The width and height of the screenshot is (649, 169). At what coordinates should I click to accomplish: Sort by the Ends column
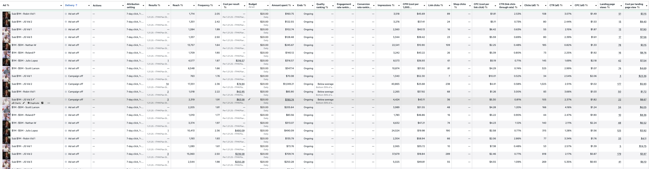click(305, 5)
